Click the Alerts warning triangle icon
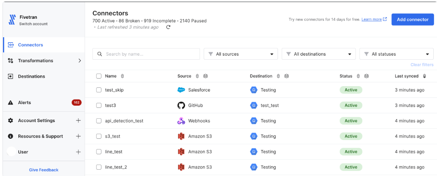This screenshot has height=176, width=437. [10, 102]
